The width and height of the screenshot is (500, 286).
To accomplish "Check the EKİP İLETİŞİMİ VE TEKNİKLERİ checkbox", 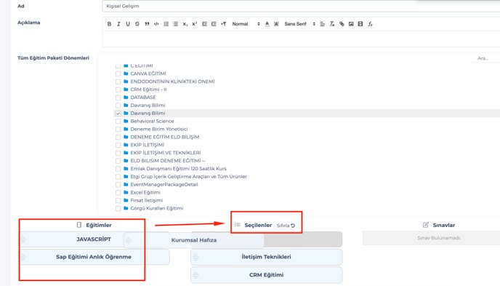I will [x=118, y=153].
